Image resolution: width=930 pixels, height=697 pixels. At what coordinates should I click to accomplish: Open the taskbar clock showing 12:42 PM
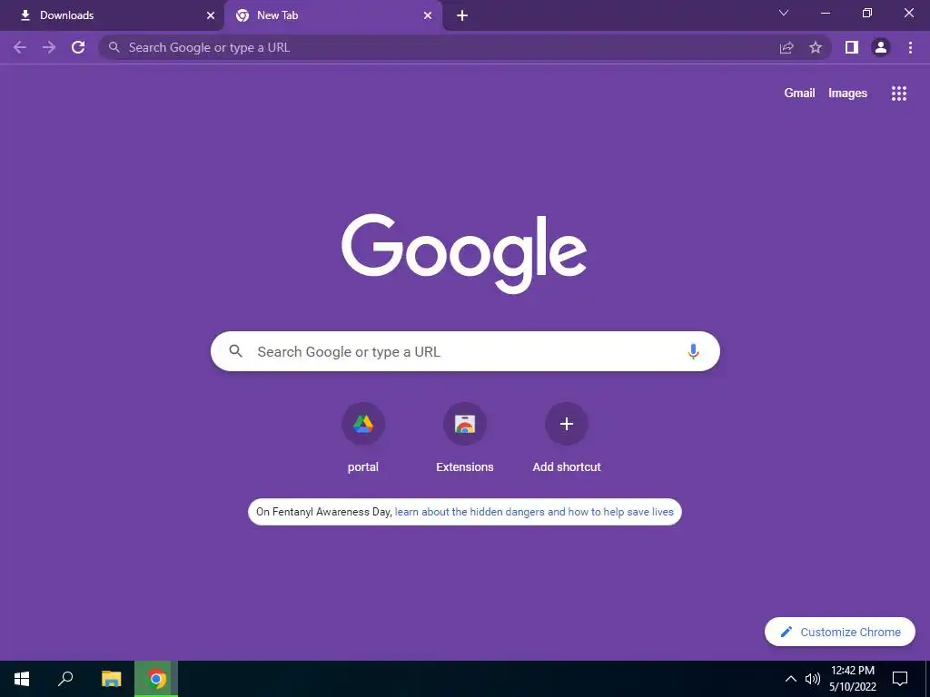[852, 679]
